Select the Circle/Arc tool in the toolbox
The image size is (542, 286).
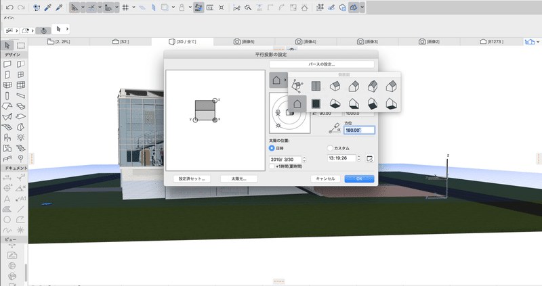7,220
